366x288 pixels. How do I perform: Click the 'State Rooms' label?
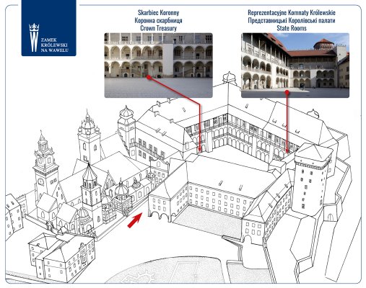coord(292,28)
